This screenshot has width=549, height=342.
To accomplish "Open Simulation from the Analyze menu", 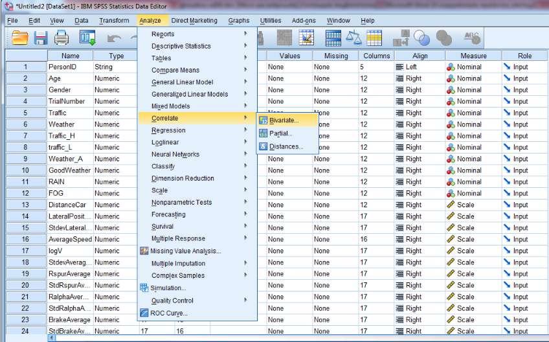I will tap(197, 288).
